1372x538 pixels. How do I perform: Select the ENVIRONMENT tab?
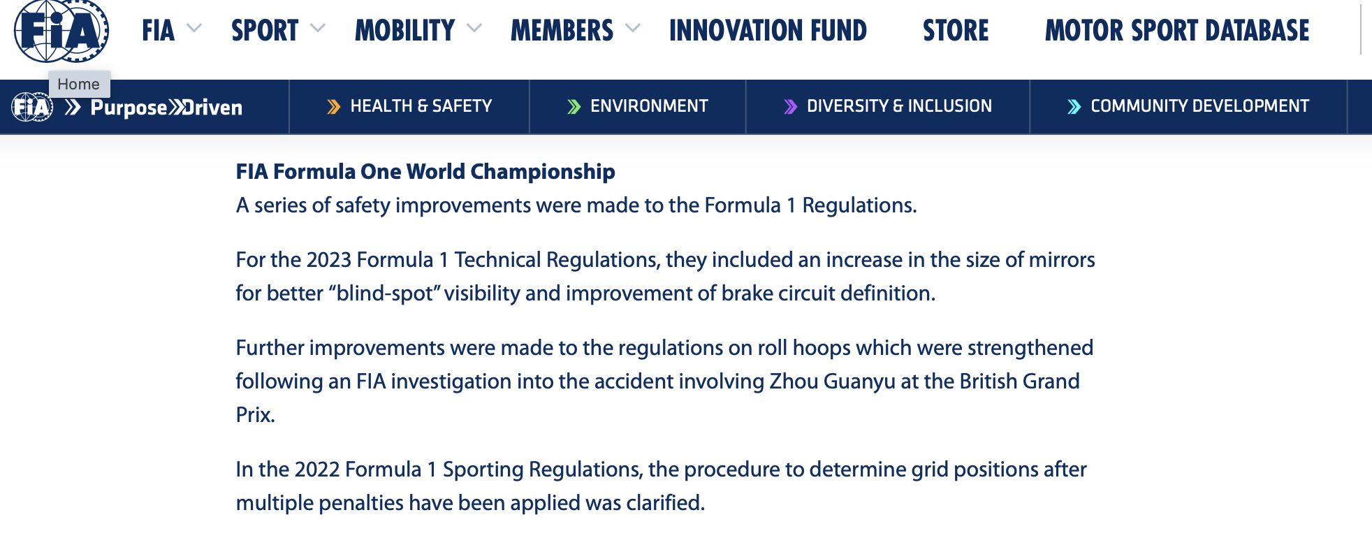[638, 106]
